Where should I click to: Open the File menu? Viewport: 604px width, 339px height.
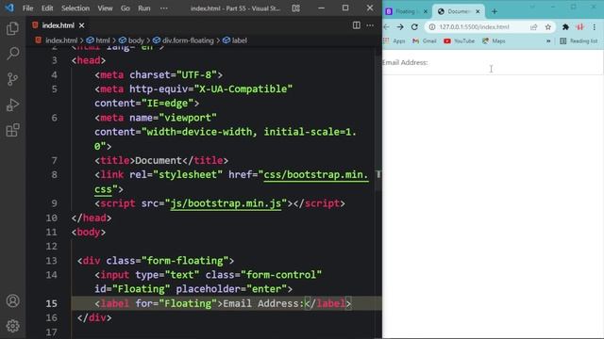tap(27, 8)
